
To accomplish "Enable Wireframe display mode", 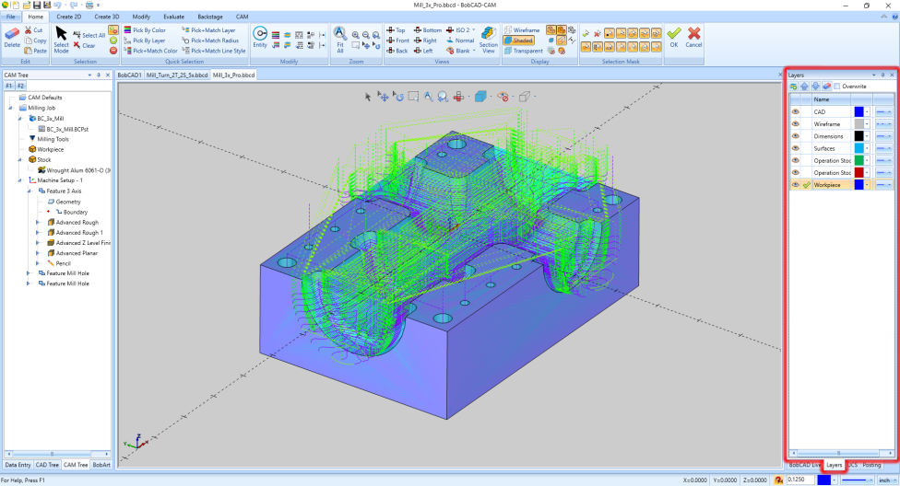I will 522,29.
